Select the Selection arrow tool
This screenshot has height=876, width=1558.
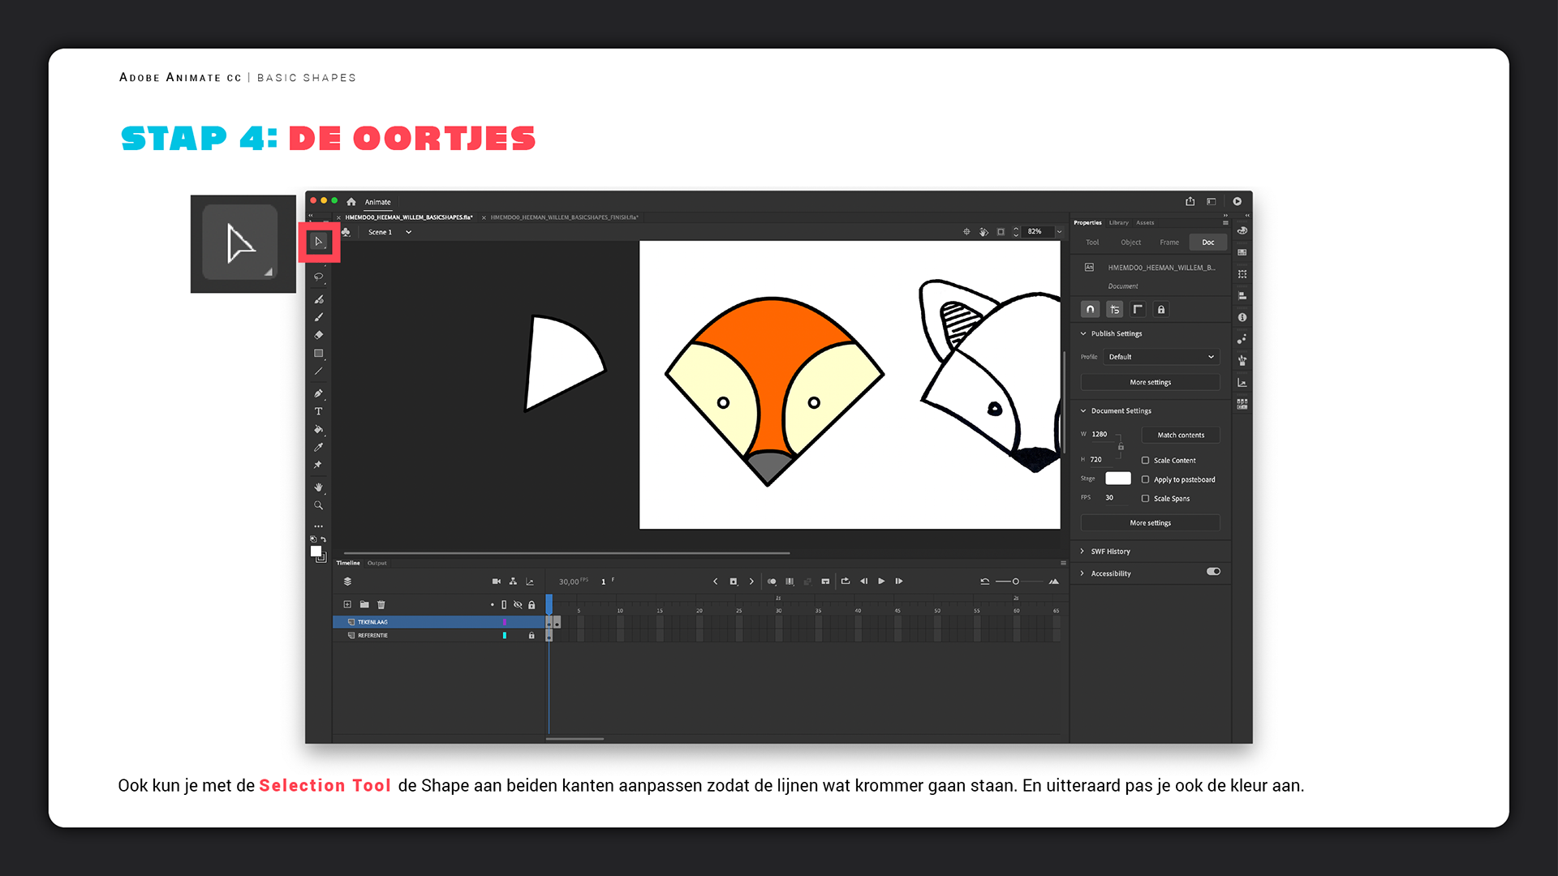click(x=319, y=242)
